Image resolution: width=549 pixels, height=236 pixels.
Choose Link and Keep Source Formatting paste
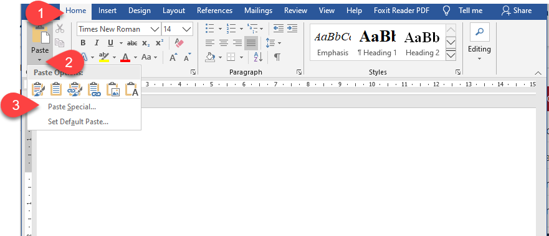(x=75, y=89)
